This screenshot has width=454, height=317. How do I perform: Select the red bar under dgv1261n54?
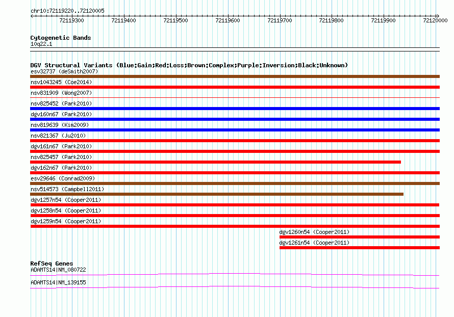(x=360, y=248)
